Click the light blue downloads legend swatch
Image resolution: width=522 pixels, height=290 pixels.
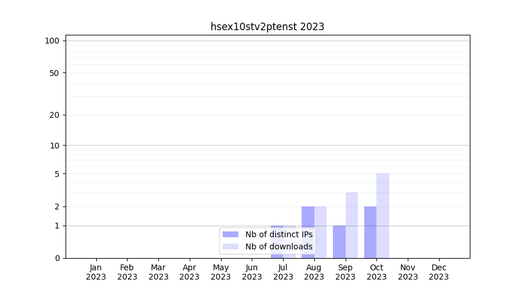tap(230, 246)
